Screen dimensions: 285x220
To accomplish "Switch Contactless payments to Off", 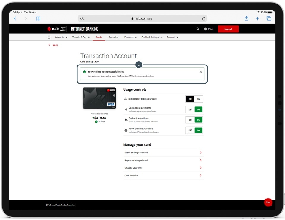I will point(190,109).
